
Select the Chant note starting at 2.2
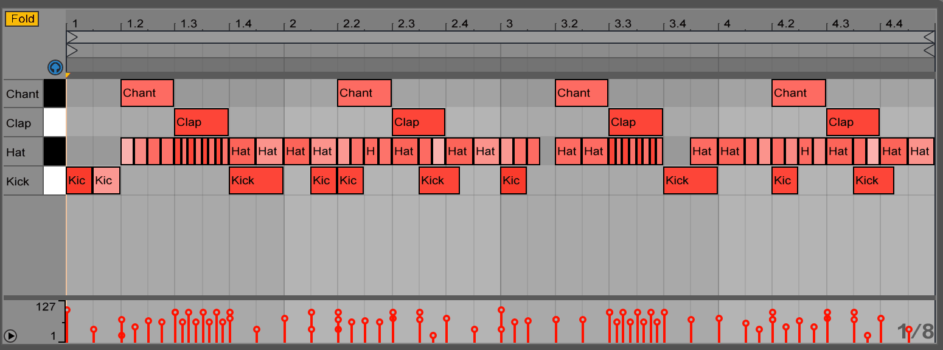pos(364,93)
